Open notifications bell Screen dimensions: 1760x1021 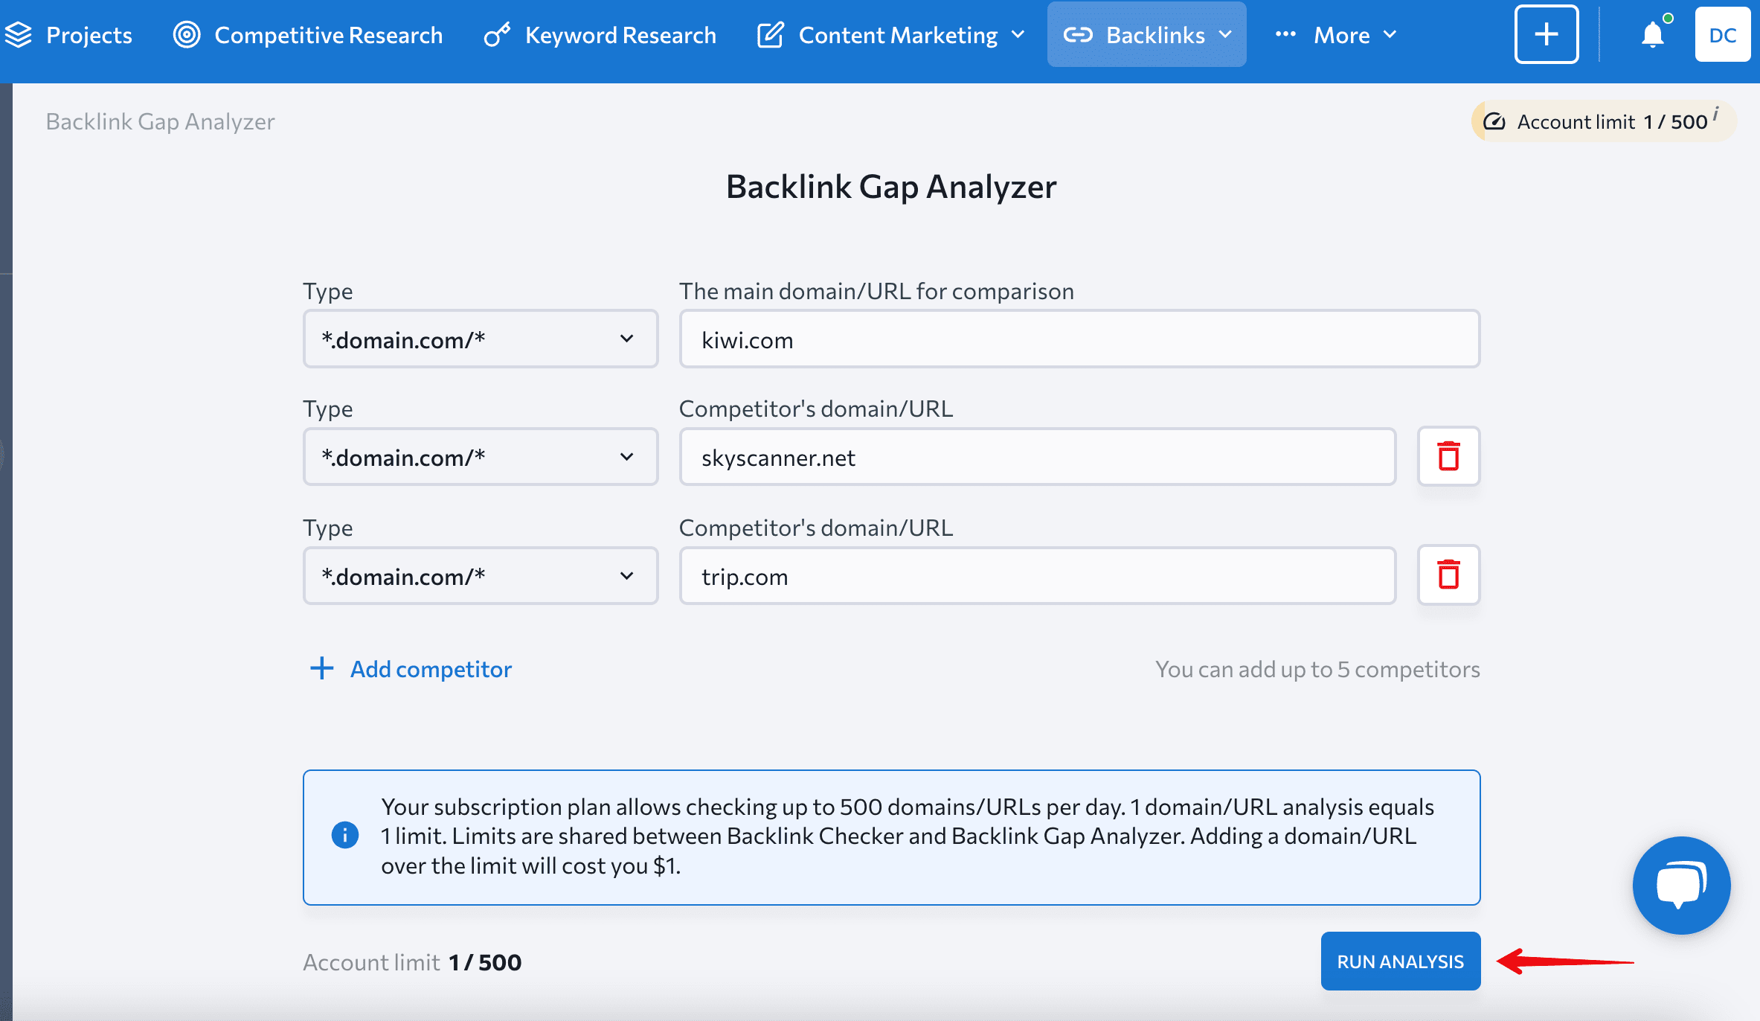click(1653, 34)
